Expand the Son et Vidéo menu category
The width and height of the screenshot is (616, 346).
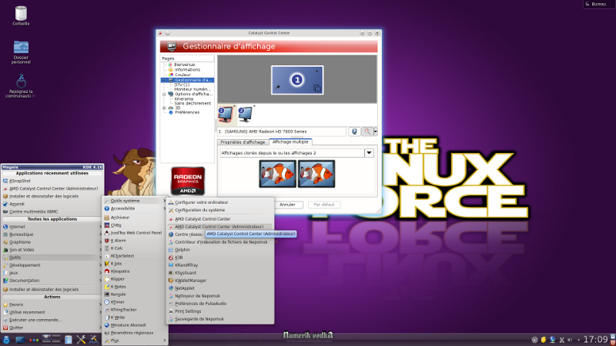pos(52,249)
